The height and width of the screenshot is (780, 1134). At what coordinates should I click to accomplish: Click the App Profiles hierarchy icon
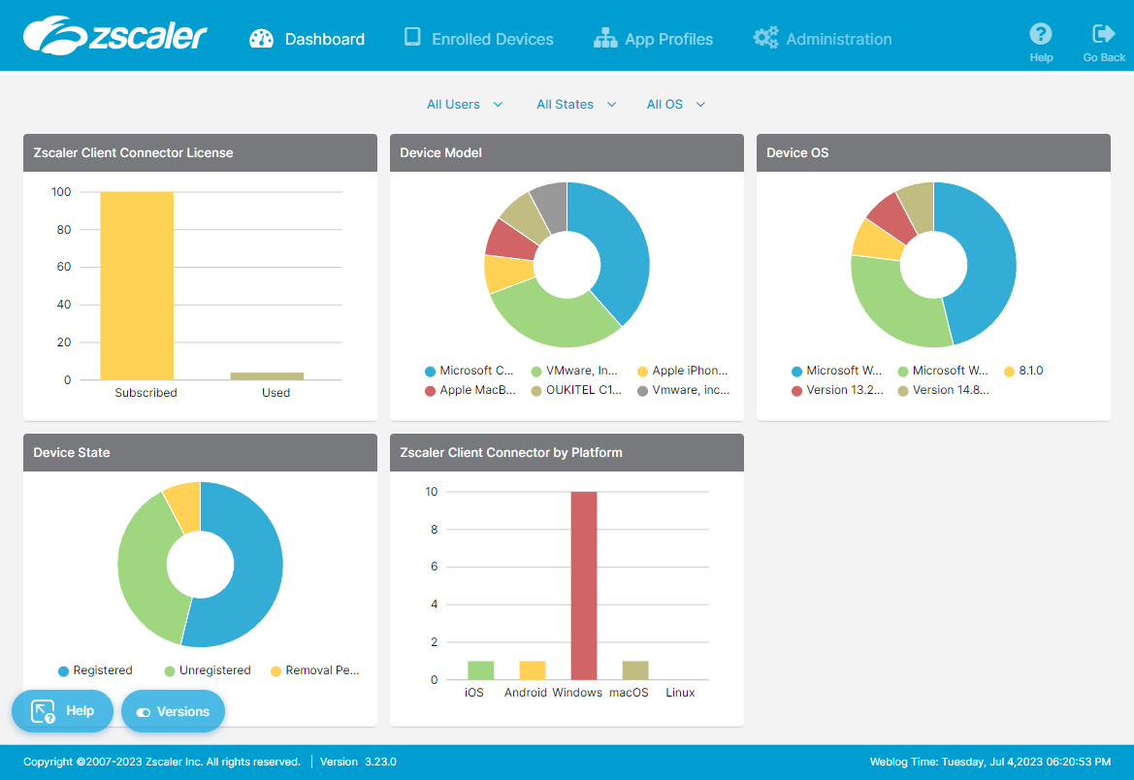pos(605,39)
